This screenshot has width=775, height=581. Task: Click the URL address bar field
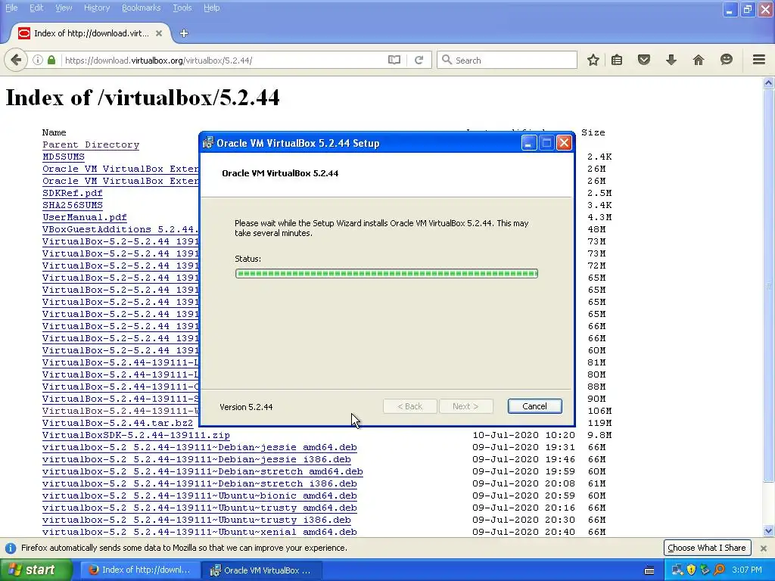coord(223,61)
